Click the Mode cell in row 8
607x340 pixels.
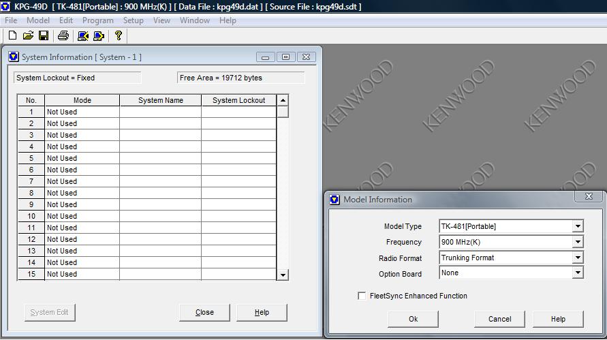[82, 193]
